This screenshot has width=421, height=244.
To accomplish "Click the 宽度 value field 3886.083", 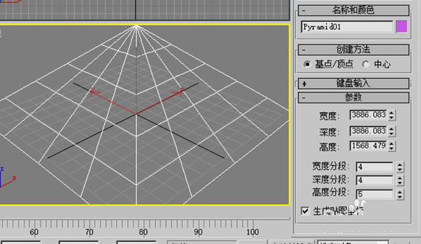I will [x=368, y=115].
